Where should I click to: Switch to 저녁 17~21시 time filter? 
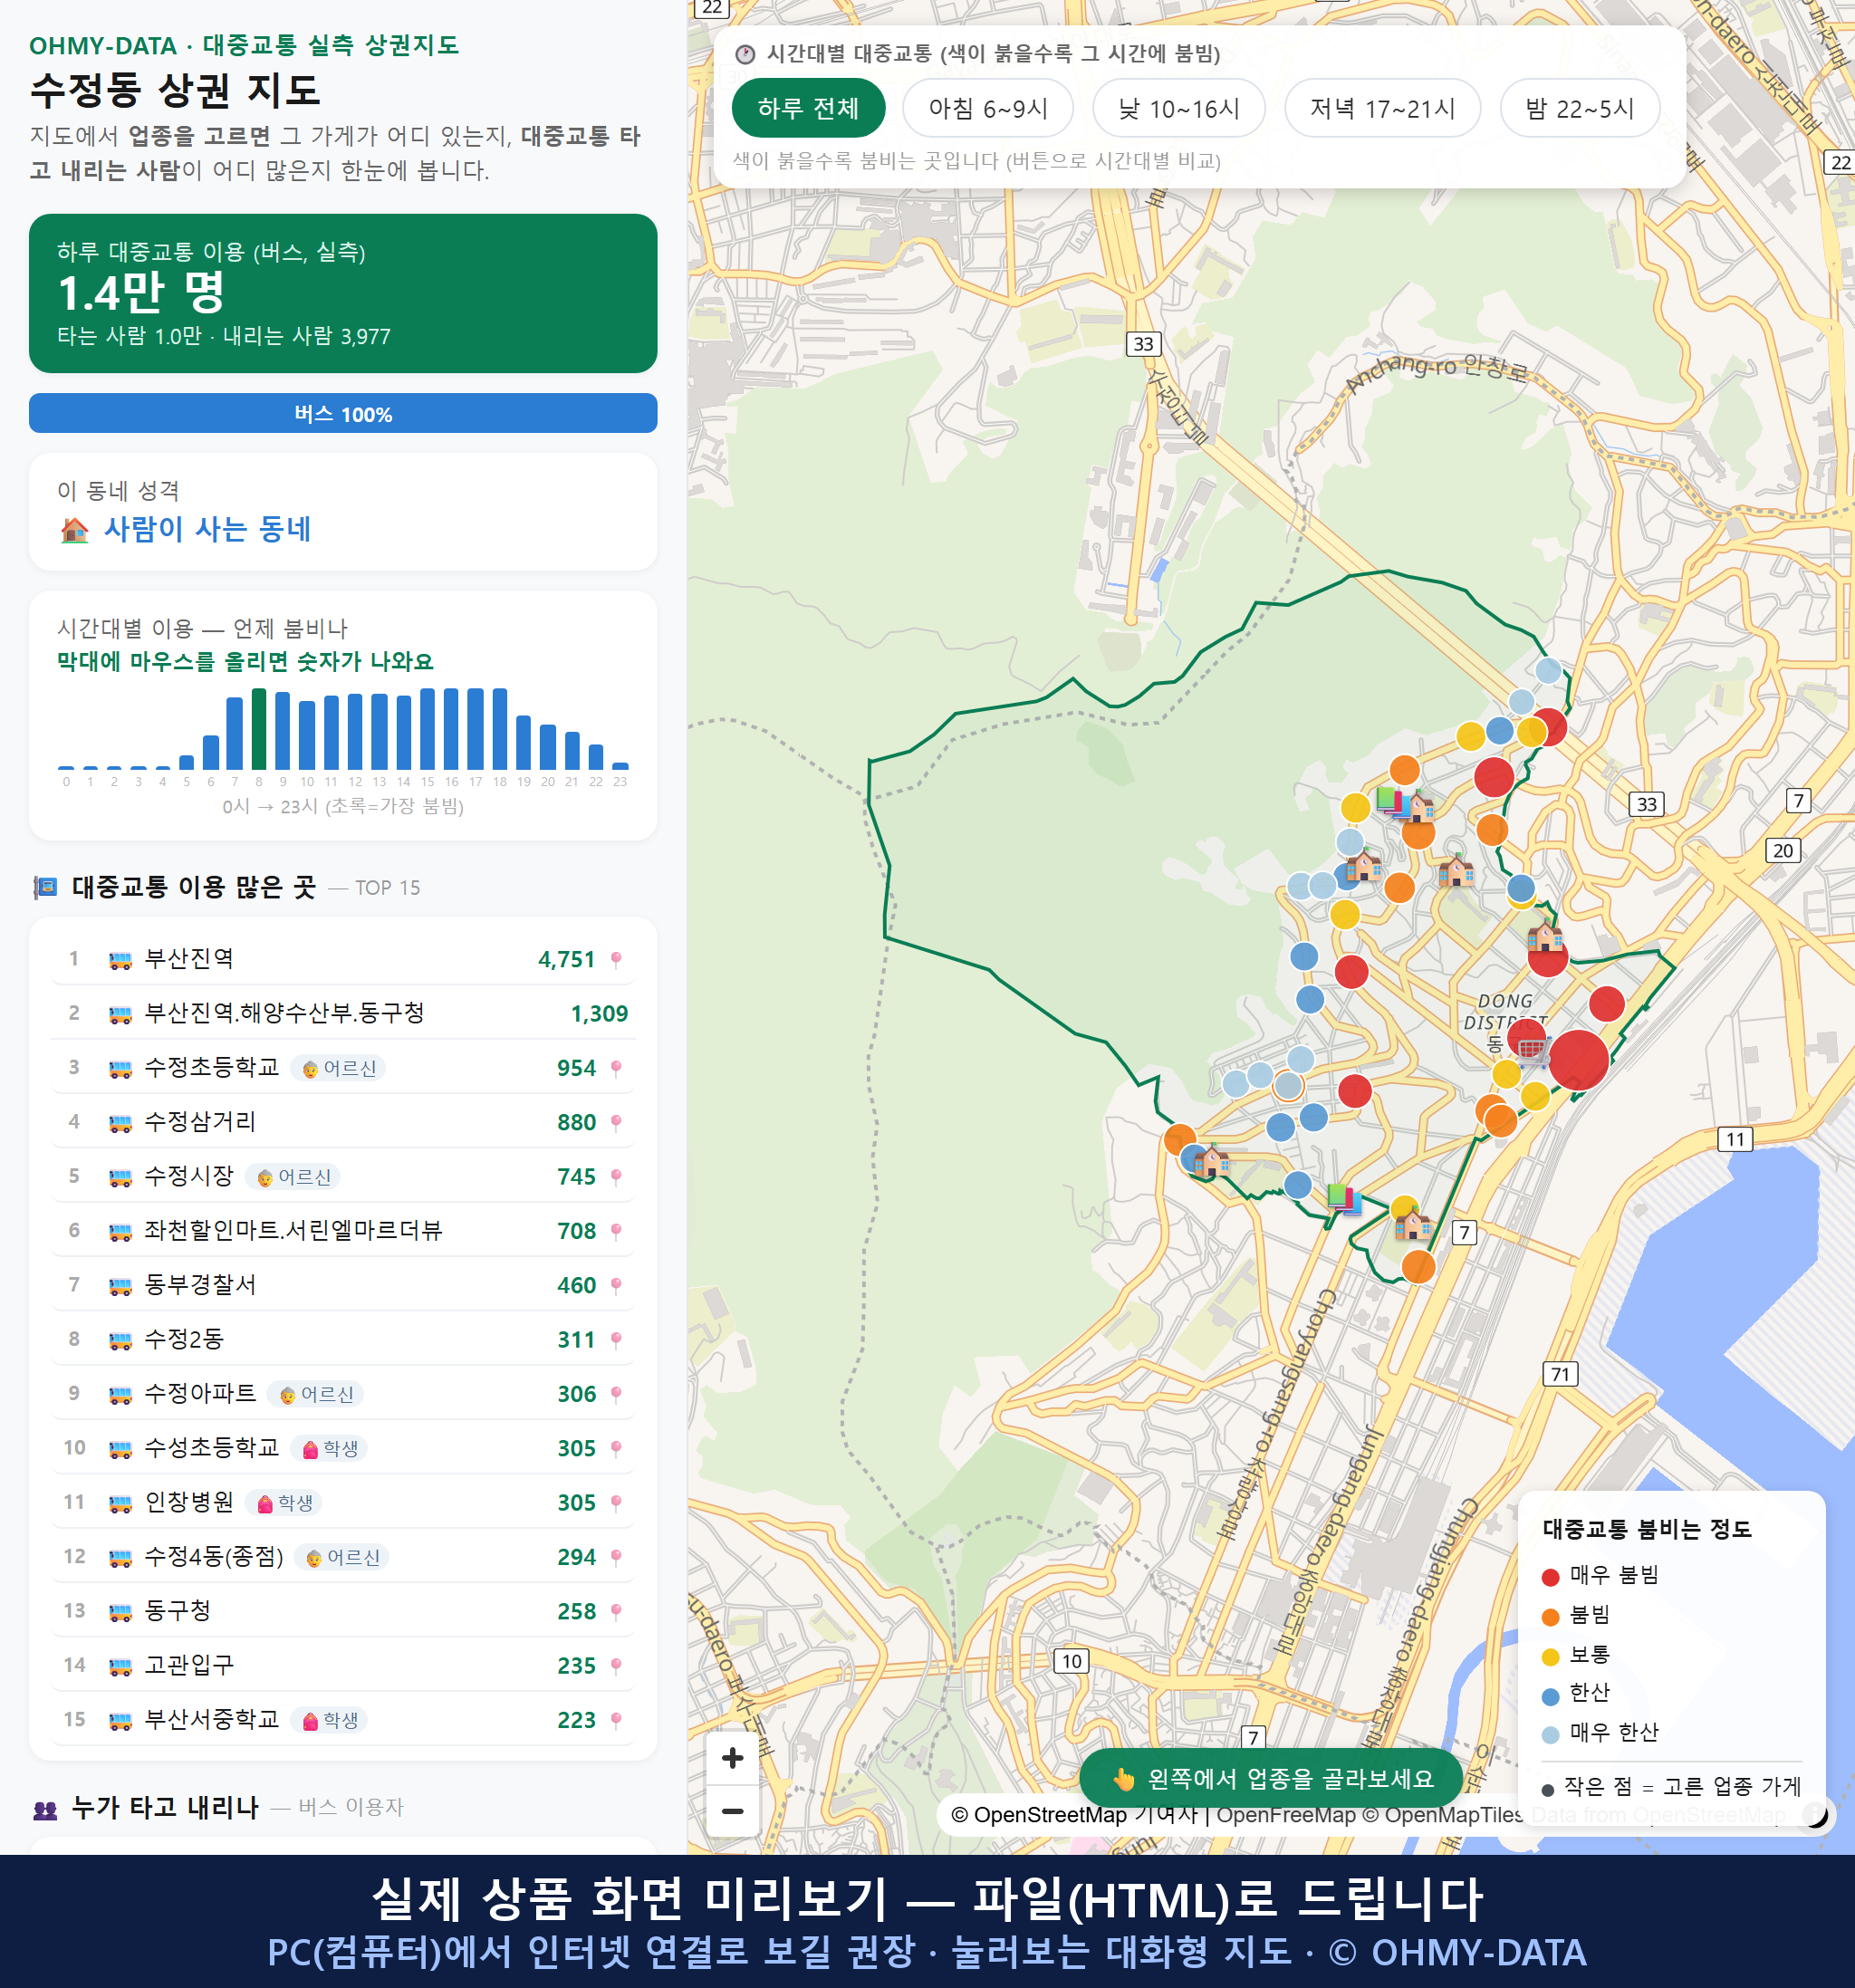point(1382,108)
